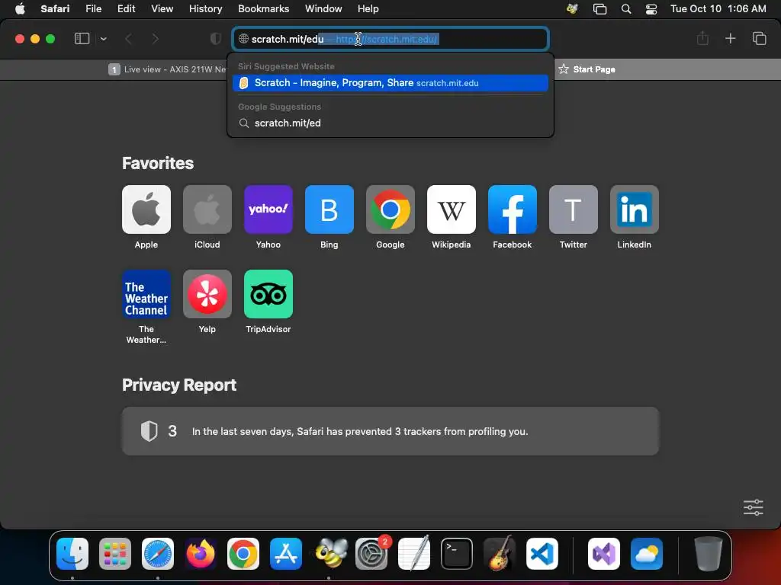Open the Wikipedia favorite
The image size is (781, 585).
pyautogui.click(x=452, y=209)
